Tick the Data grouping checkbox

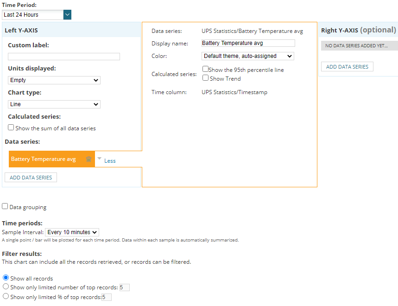pyautogui.click(x=5, y=206)
